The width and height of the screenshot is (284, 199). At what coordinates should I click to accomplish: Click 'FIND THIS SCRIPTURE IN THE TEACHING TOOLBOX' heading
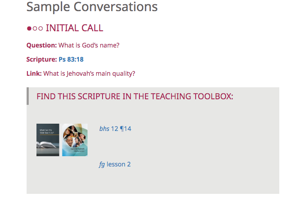coord(135,96)
